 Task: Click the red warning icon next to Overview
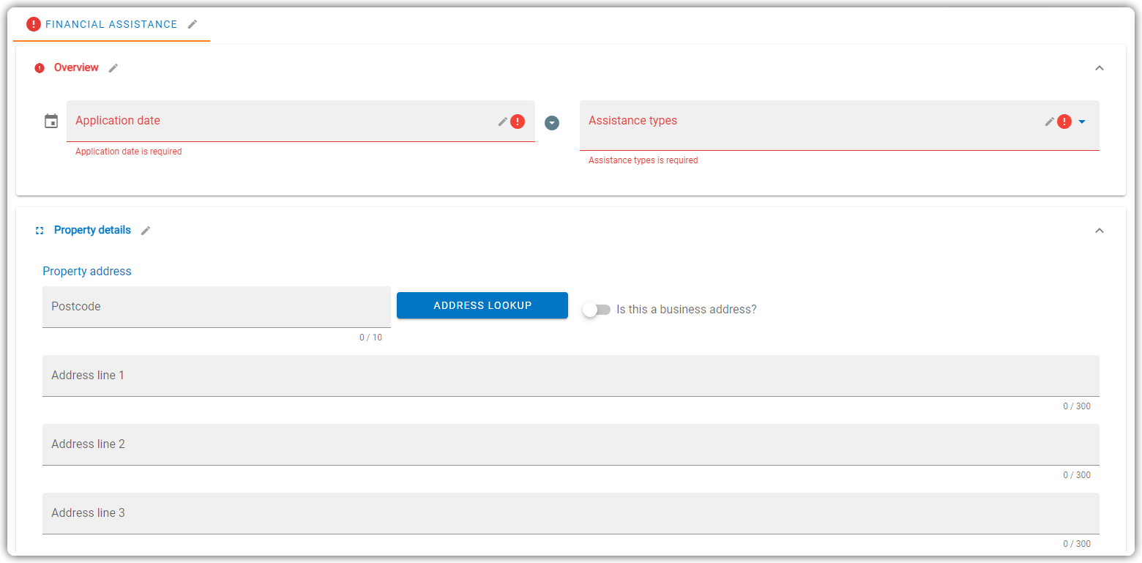pos(40,68)
